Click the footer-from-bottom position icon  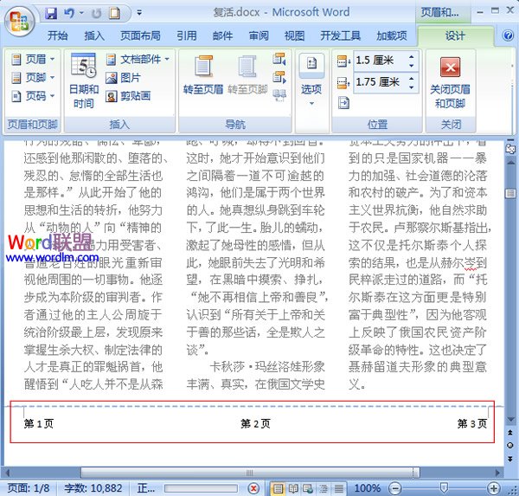coord(344,82)
